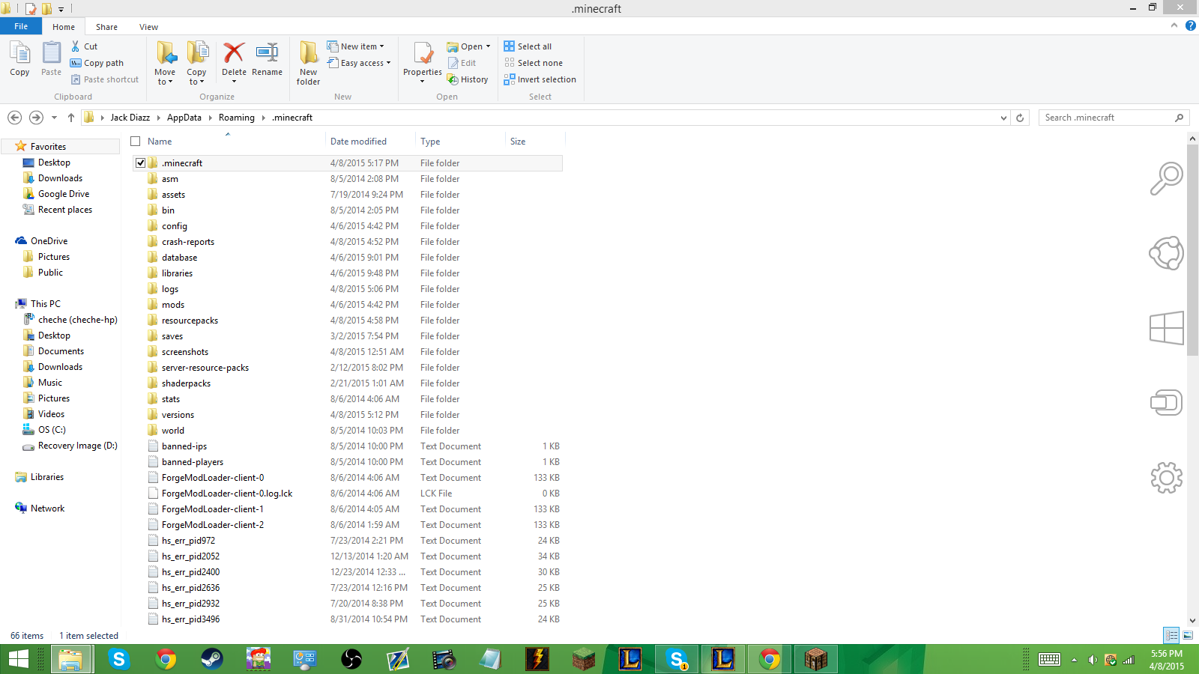Navigate to Roaming in the breadcrumb
Screen dimensions: 1199x674
[237, 118]
